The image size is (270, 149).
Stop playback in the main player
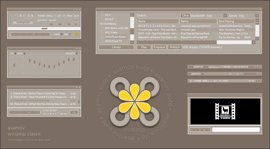click(33, 34)
